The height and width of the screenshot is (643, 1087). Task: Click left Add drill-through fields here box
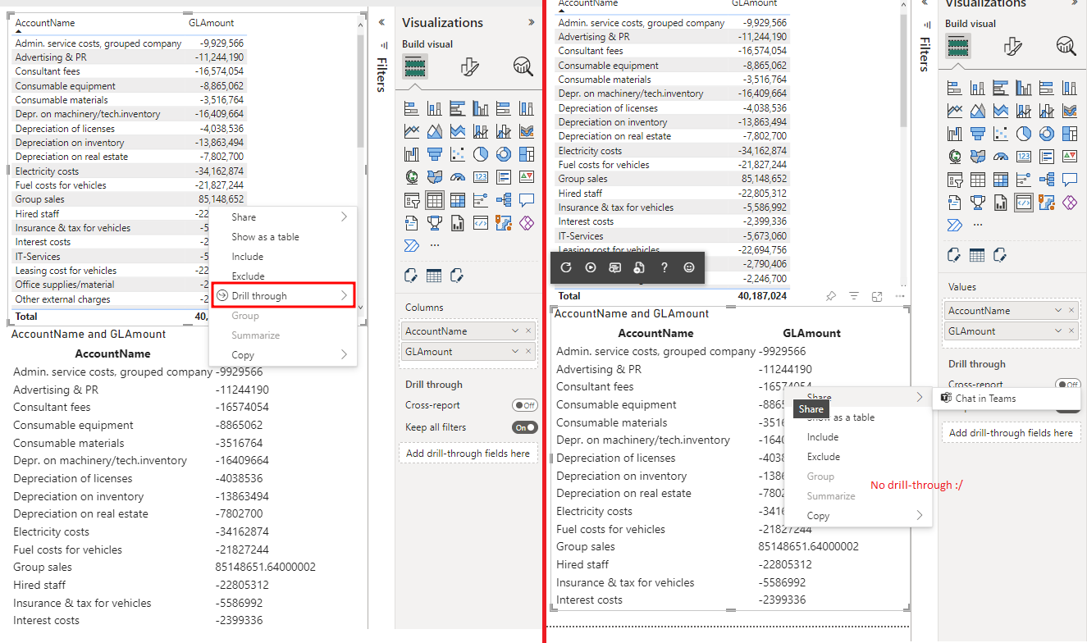click(468, 454)
